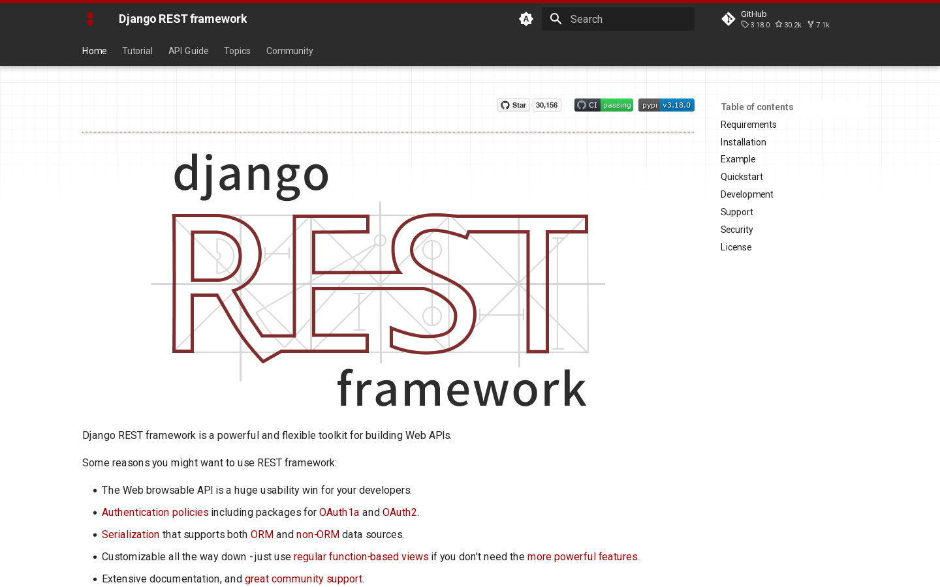Toggle the light/dark theme switcher icon

[x=526, y=19]
